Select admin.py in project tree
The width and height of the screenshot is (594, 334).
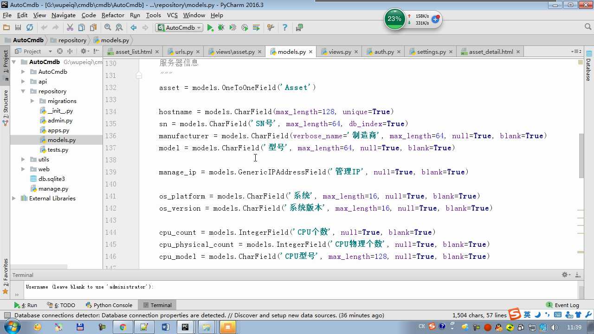coord(60,120)
